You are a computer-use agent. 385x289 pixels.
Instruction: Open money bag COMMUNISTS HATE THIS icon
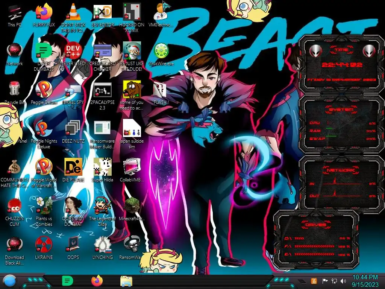tap(15, 167)
